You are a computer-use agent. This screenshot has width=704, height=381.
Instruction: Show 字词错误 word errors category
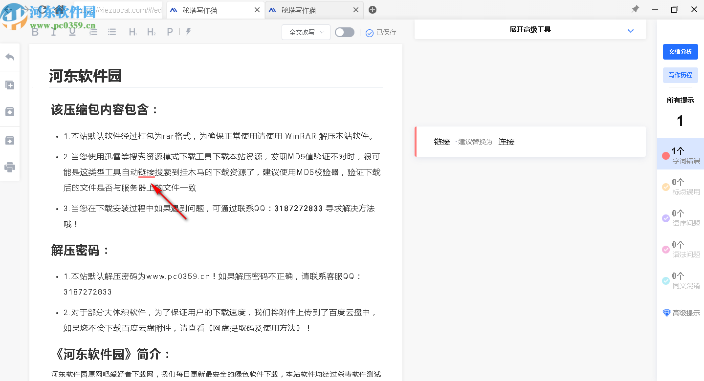(681, 154)
